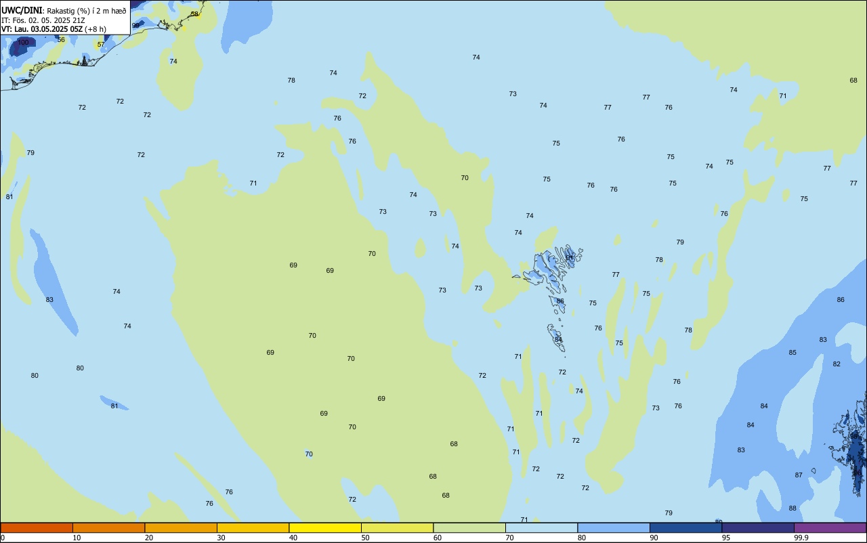The height and width of the screenshot is (543, 867).
Task: Click the '100' humidity value on the map
Action: (x=23, y=43)
